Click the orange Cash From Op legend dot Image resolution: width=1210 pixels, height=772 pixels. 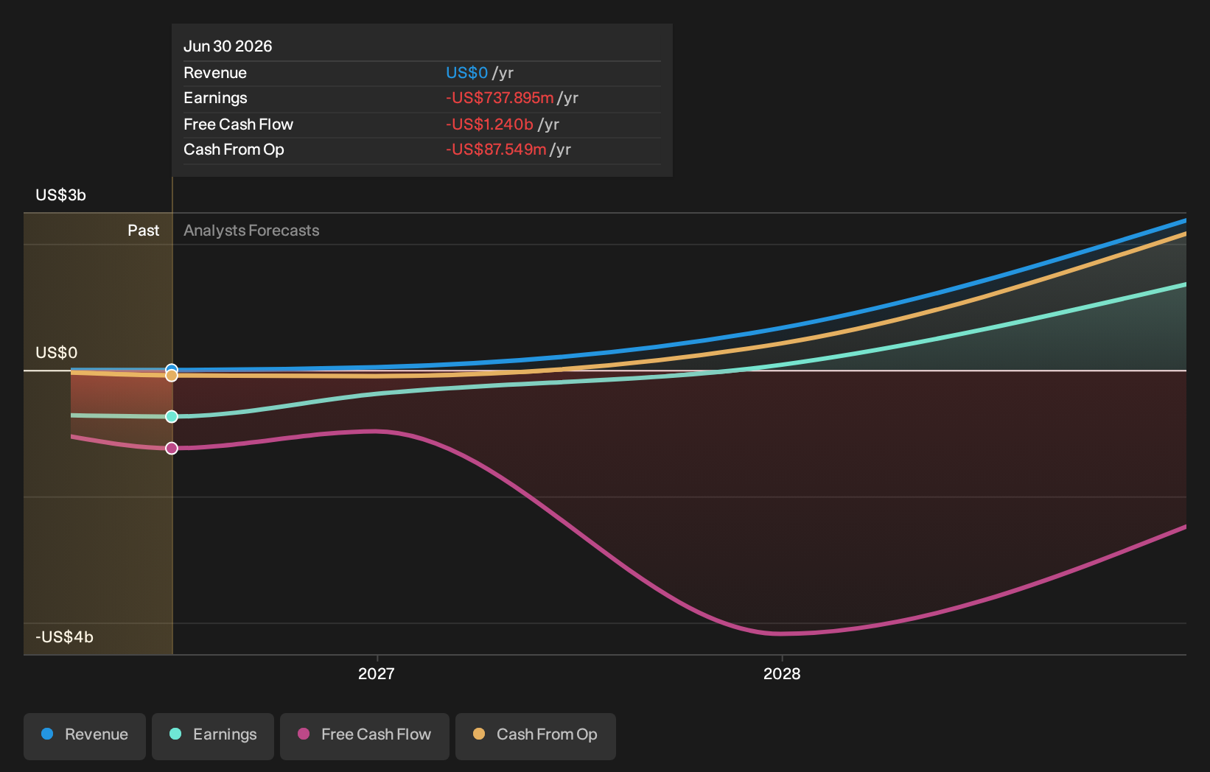pos(479,734)
